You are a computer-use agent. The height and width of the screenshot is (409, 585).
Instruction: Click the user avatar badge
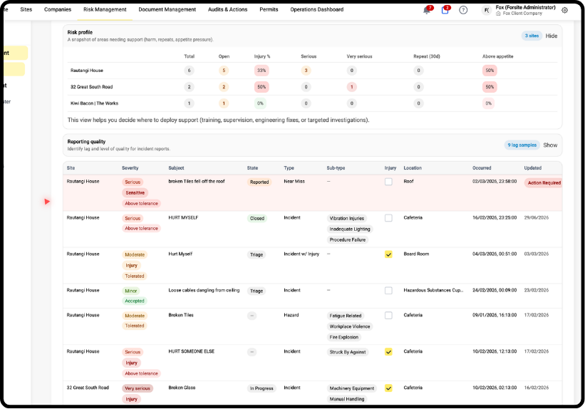tap(486, 10)
